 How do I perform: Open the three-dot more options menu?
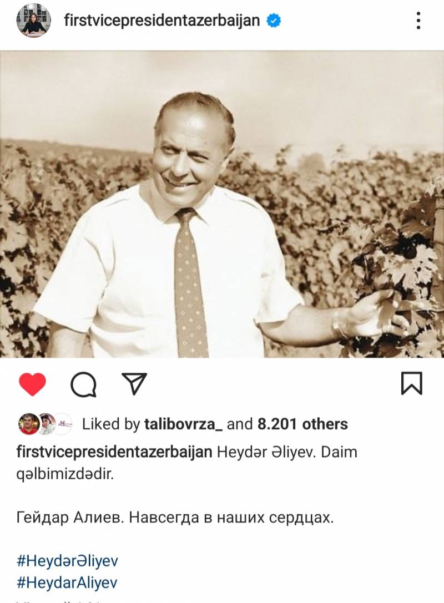[x=418, y=21]
